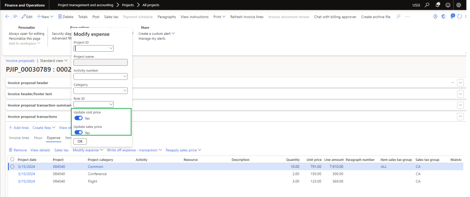470x197 pixels.
Task: Open the more options ellipsis
Action: tap(407, 17)
